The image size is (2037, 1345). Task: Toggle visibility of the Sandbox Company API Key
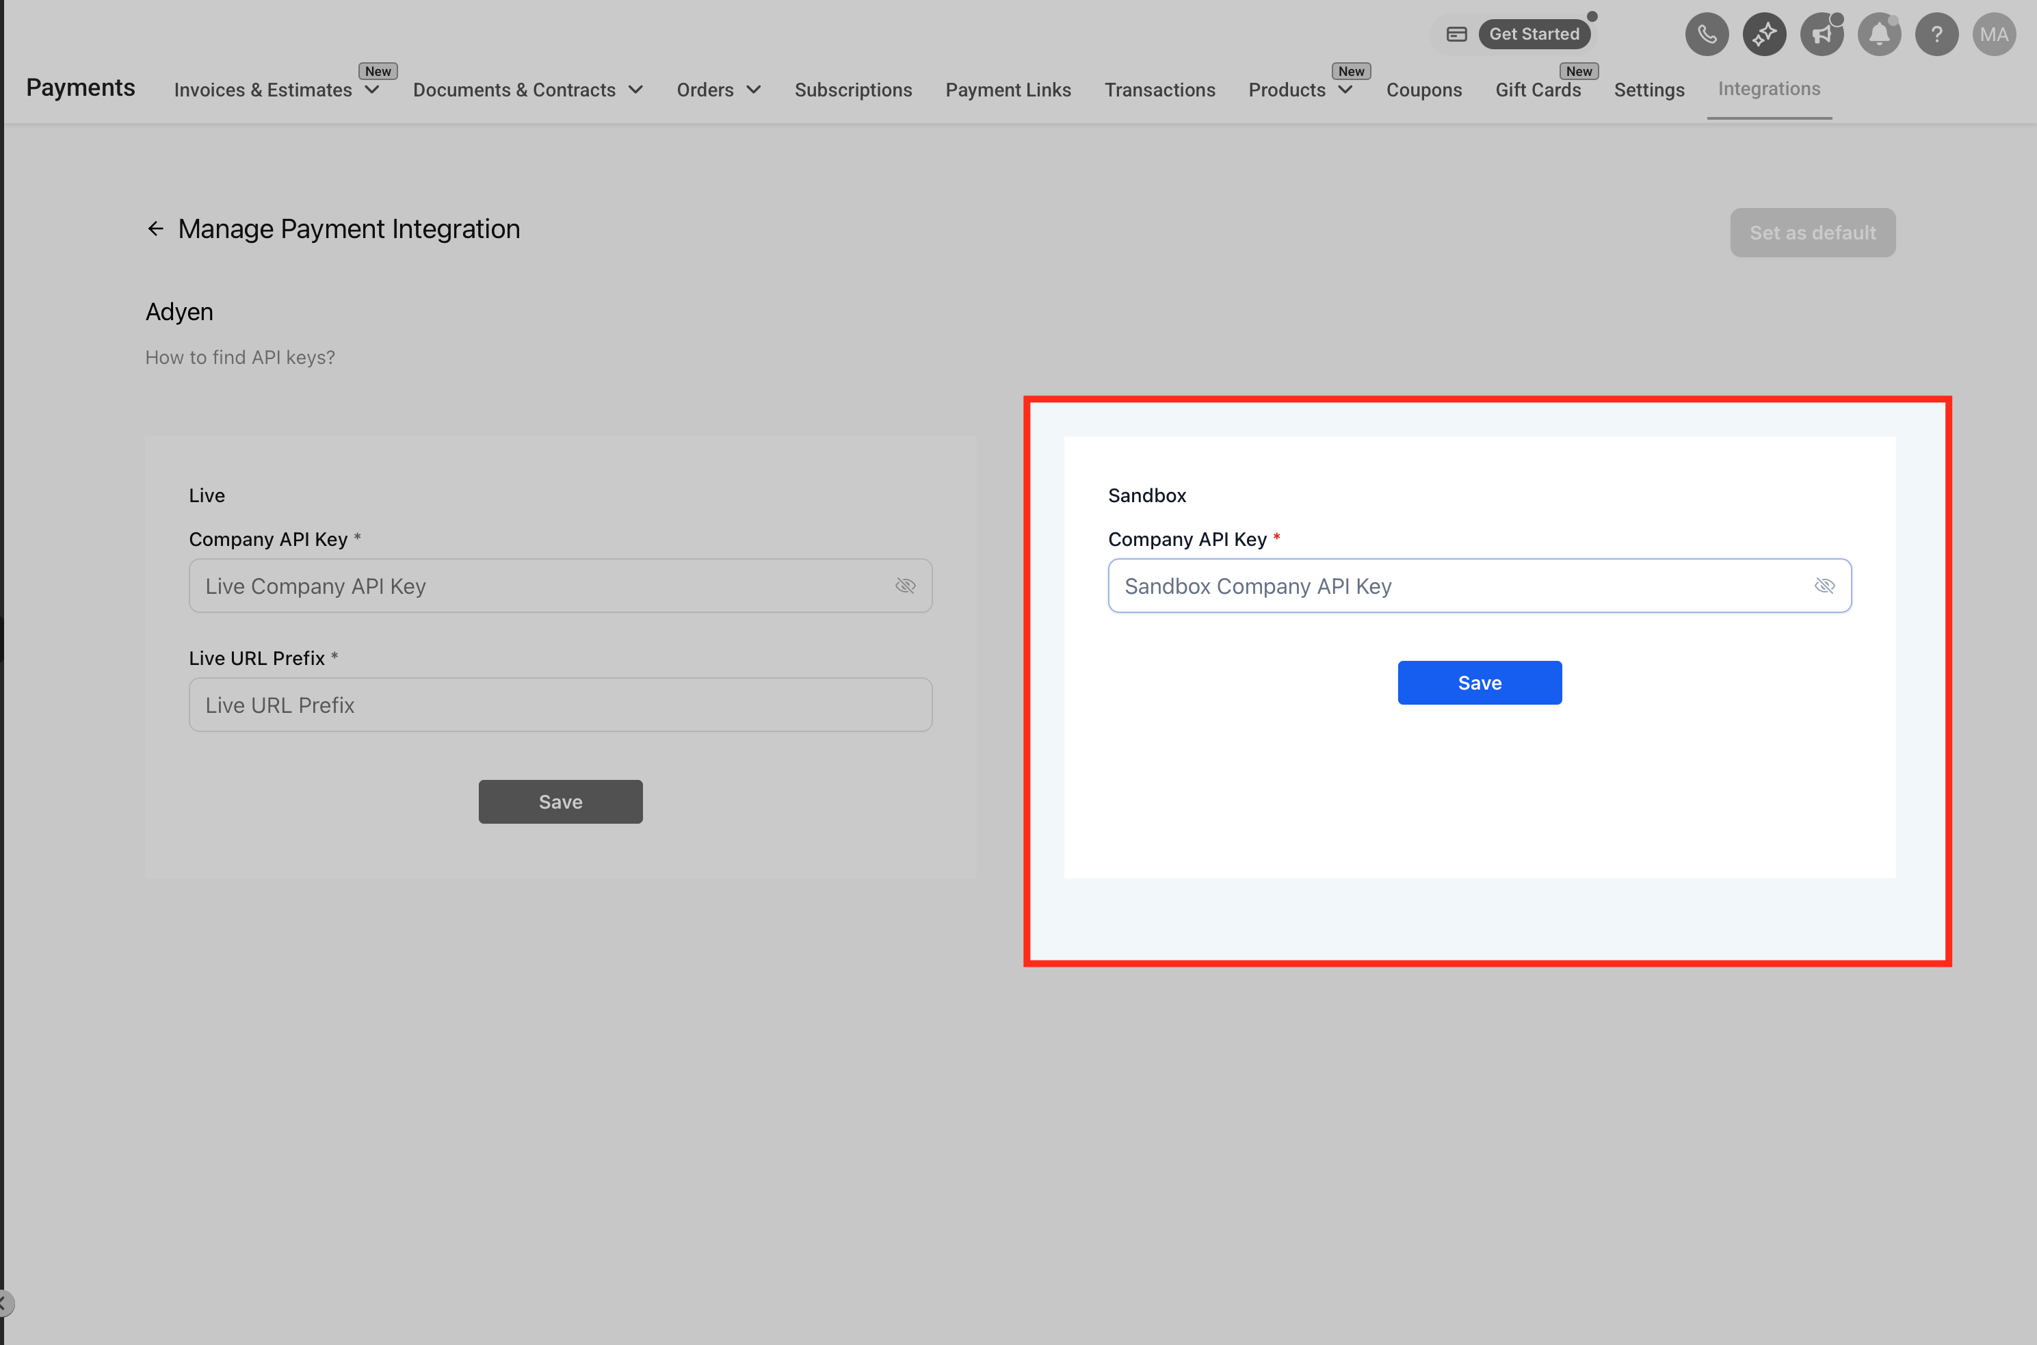click(1824, 586)
